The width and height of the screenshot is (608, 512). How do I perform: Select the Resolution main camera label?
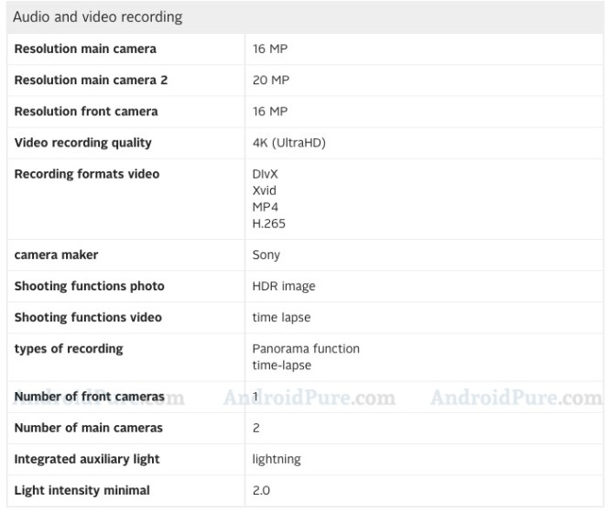point(85,49)
